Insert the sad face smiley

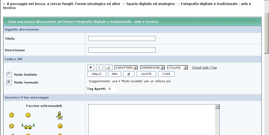pyautogui.click(x=12, y=115)
